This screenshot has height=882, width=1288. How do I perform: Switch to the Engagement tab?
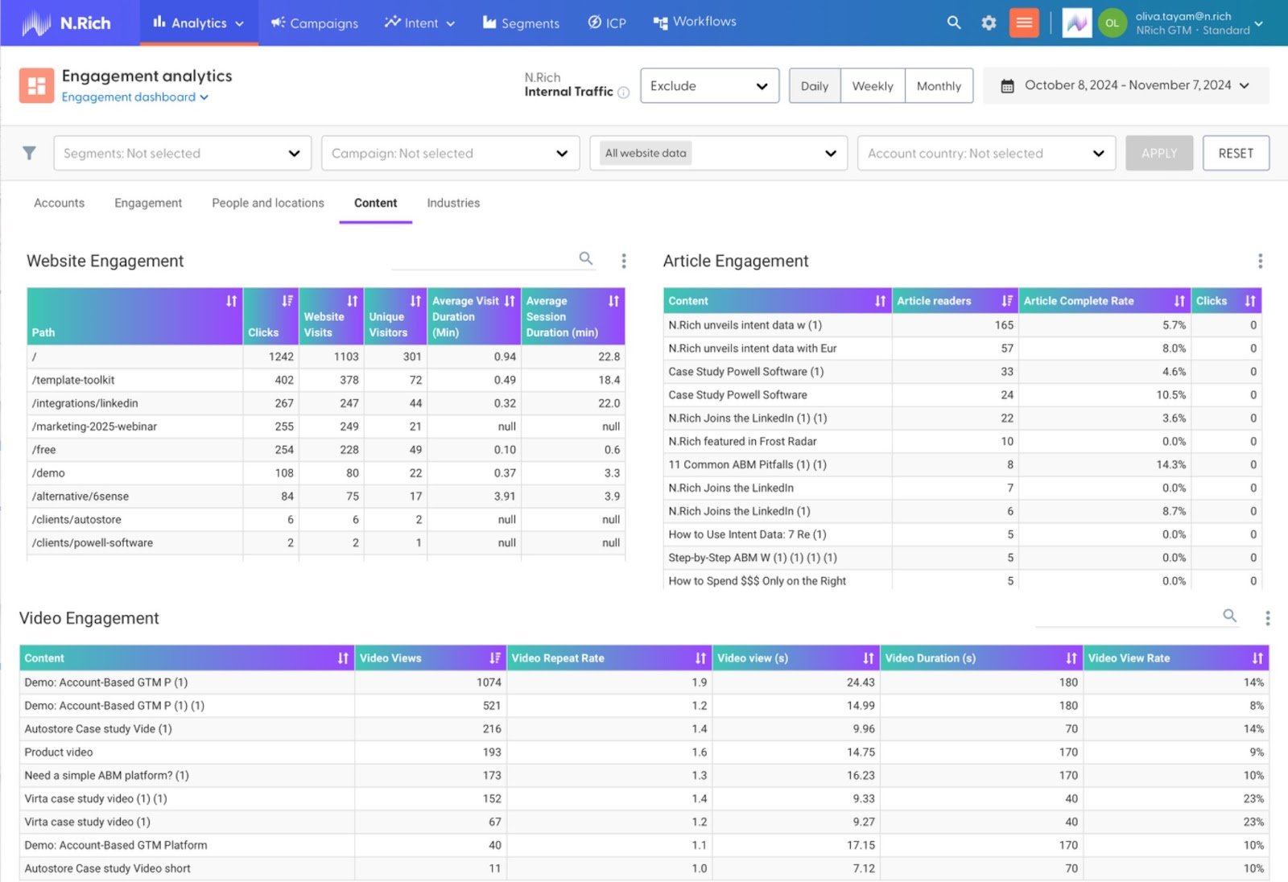tap(148, 203)
